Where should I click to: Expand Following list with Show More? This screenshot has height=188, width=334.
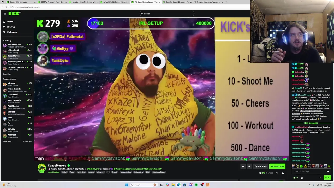(7, 74)
